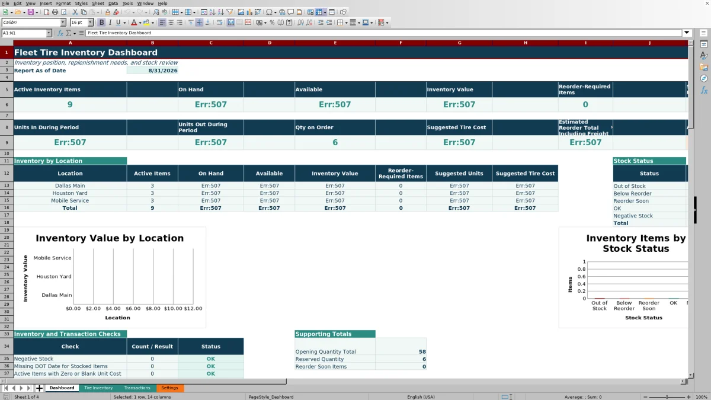711x400 pixels.
Task: Click the Copy icon
Action: tap(84, 12)
